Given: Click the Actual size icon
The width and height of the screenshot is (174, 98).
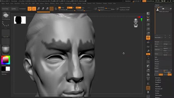Looking at the screenshot, I should [148, 29].
